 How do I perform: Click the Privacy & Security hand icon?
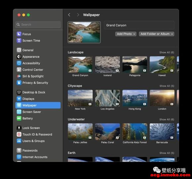click(19, 83)
